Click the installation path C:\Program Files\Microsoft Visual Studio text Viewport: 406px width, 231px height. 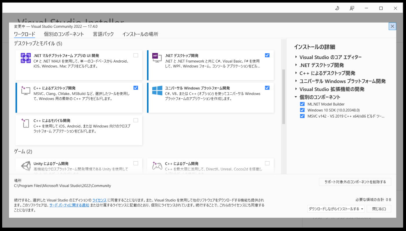(62, 186)
